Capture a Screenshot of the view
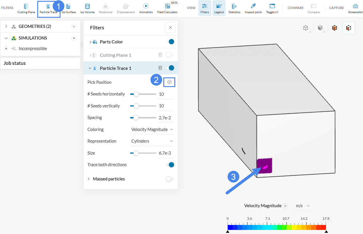Viewport: 363px width, 234px height. 355,8
